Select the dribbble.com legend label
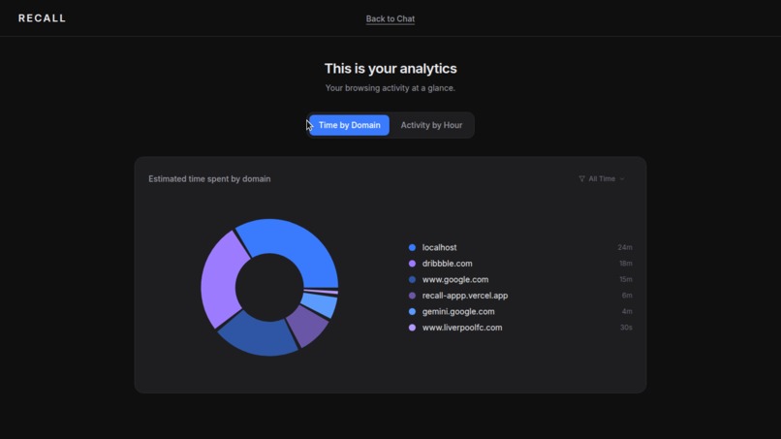The image size is (781, 439). (448, 264)
